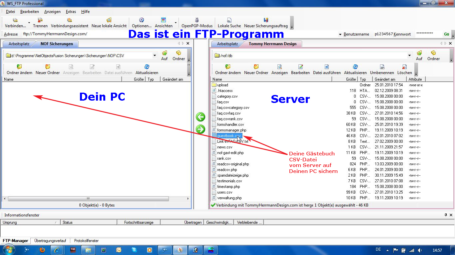Expand the local path dropdown

pyautogui.click(x=155, y=56)
